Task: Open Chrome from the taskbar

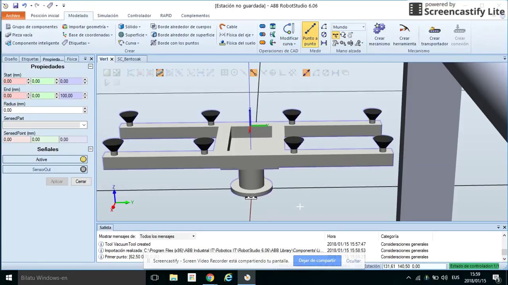Action: click(x=210, y=278)
